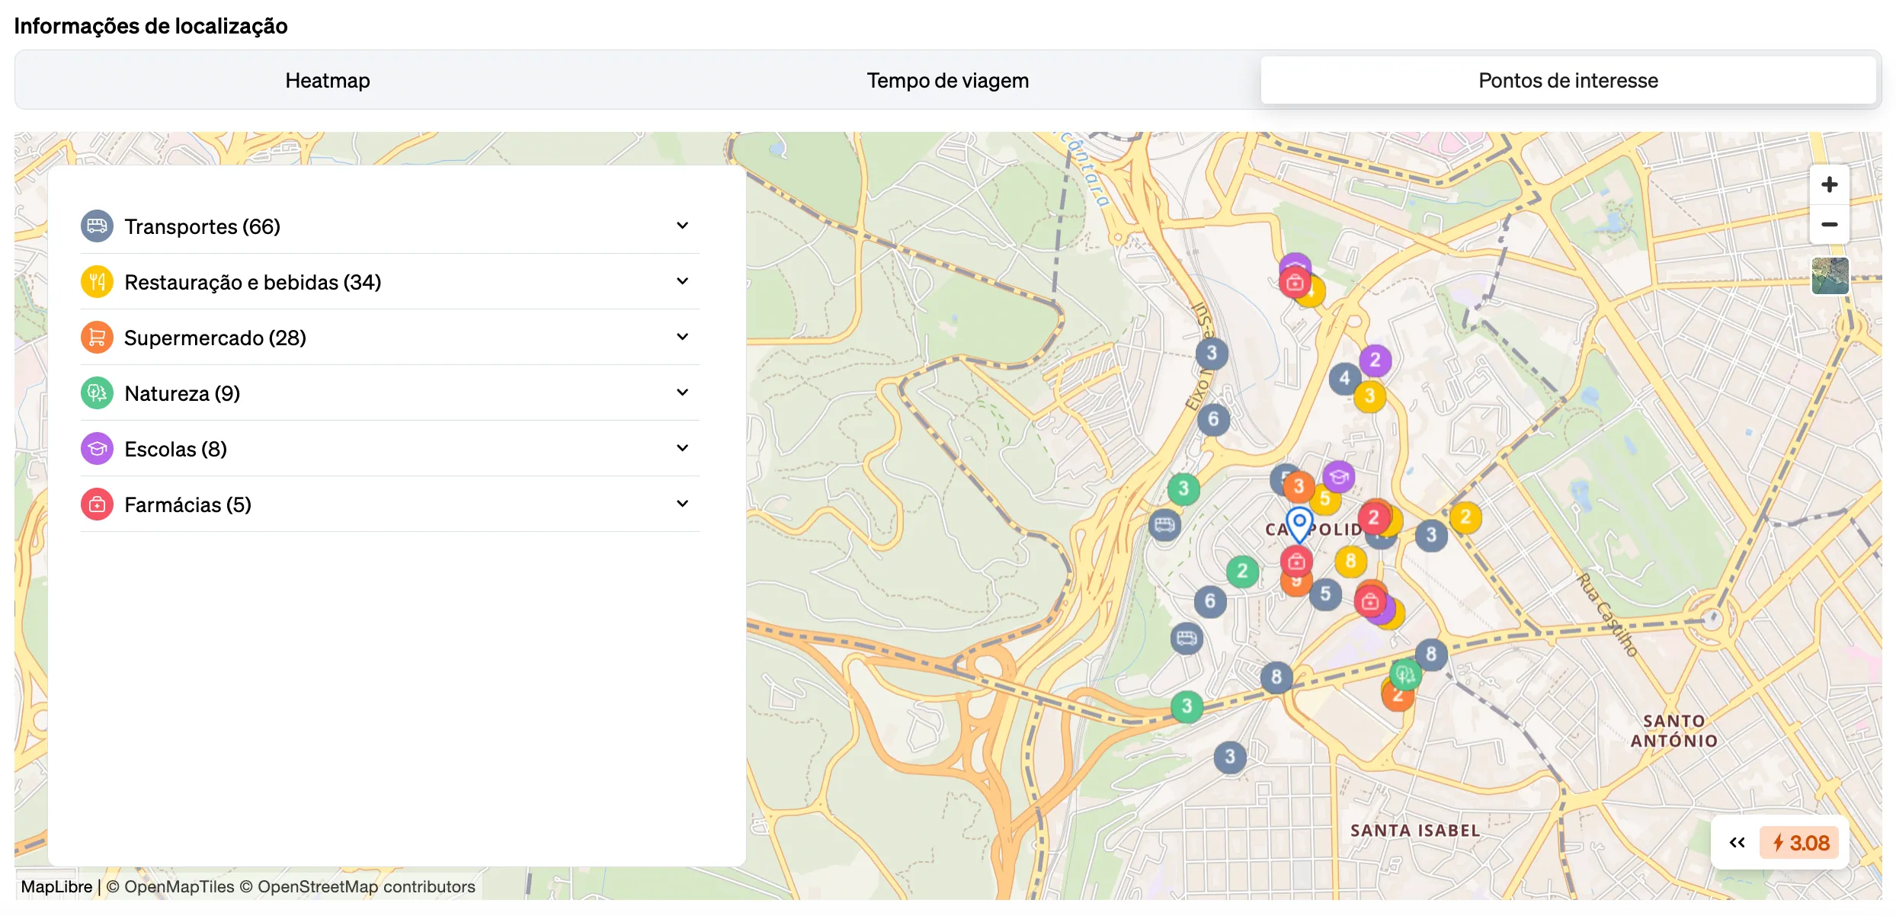Click the orange supermarket cluster marker 3
1896x916 pixels.
coord(1299,486)
